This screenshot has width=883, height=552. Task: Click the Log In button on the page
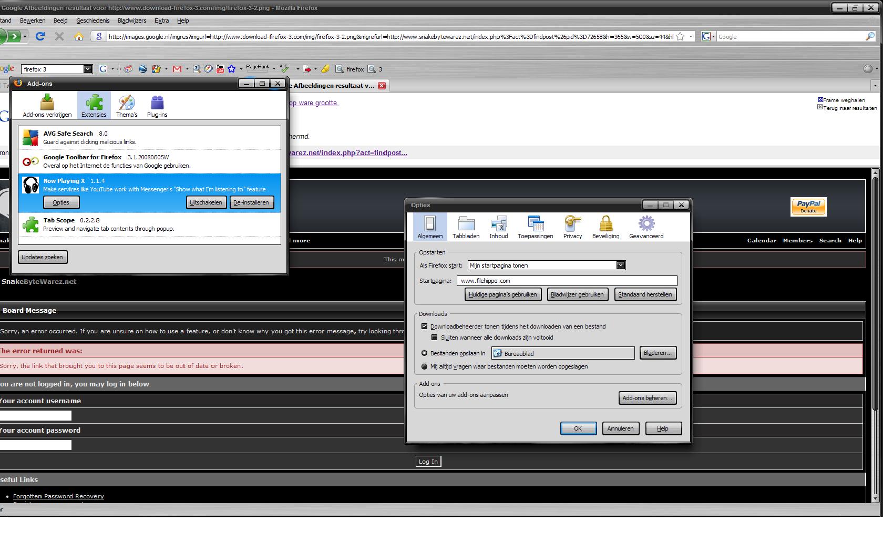pos(428,461)
